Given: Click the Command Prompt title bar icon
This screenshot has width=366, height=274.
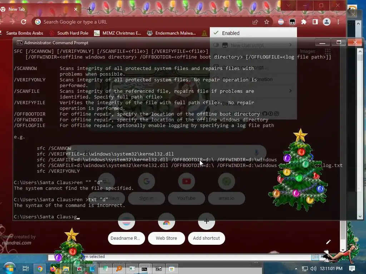Looking at the screenshot, I should [x=20, y=43].
